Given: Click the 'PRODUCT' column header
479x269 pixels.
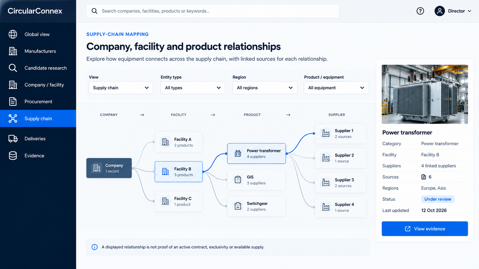Looking at the screenshot, I should point(252,115).
